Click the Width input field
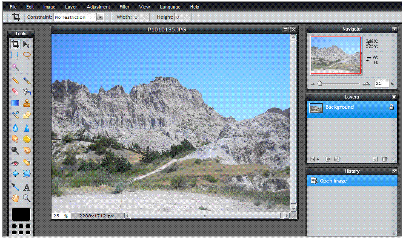This screenshot has height=239, width=403. click(141, 17)
